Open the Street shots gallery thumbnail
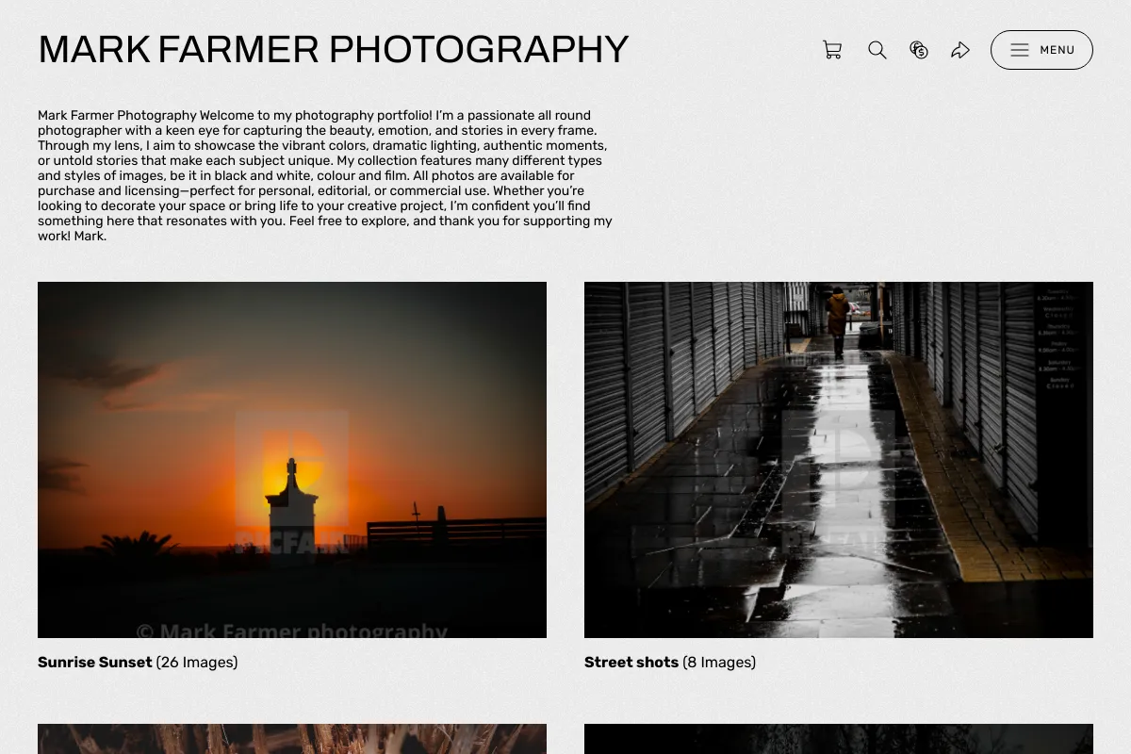Image resolution: width=1131 pixels, height=754 pixels. (x=839, y=460)
